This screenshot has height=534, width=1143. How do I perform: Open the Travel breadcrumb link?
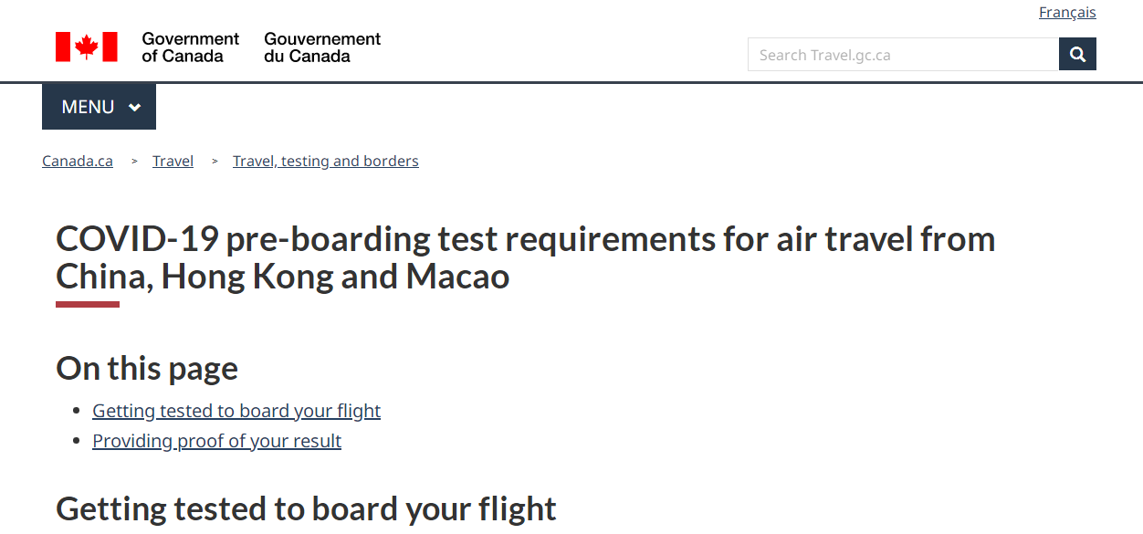[x=173, y=162]
